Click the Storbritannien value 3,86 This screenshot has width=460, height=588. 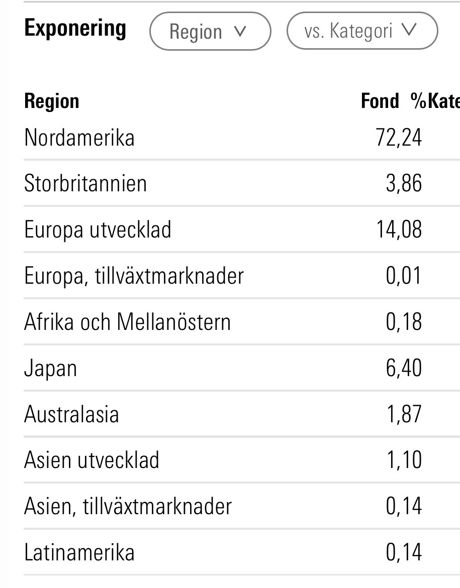click(404, 183)
